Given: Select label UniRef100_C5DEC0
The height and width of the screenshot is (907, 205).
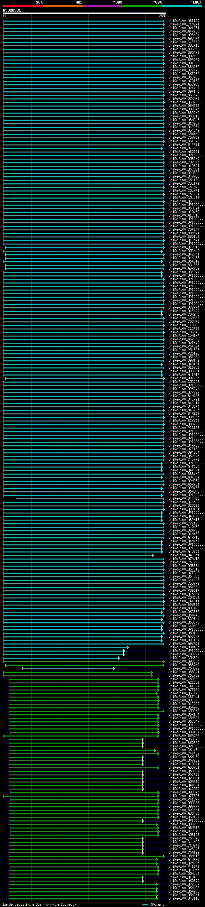Looking at the screenshot, I should coord(184,679).
